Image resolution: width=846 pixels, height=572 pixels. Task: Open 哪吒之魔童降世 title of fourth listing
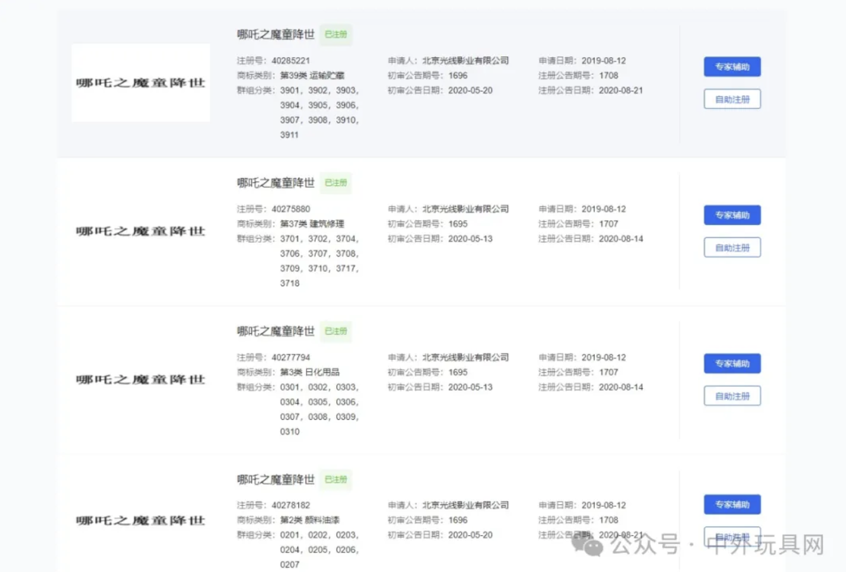[x=276, y=479]
